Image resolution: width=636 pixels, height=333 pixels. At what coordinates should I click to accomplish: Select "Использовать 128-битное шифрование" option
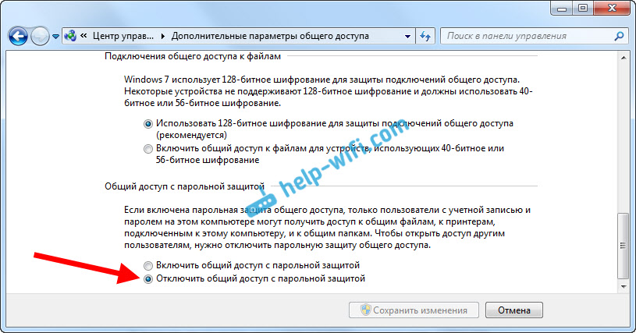tap(149, 123)
